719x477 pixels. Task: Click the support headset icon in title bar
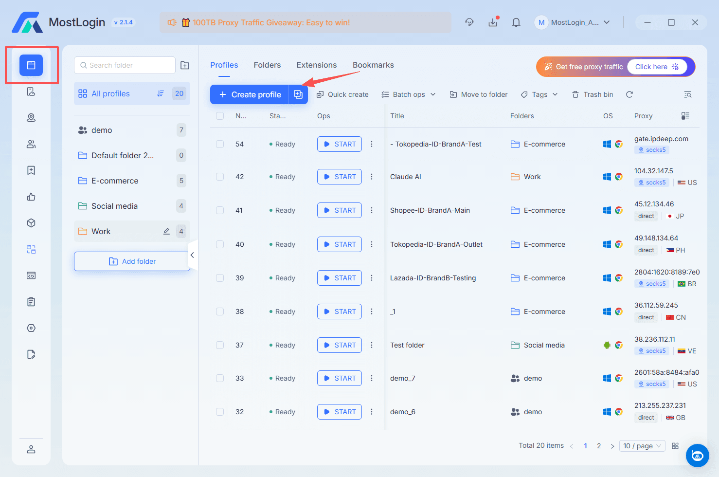[469, 22]
